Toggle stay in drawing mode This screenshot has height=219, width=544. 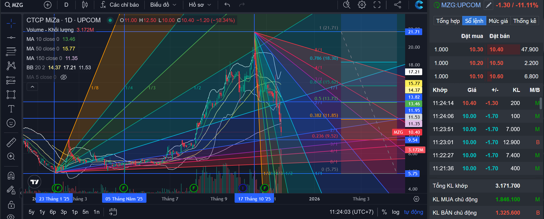11,190
